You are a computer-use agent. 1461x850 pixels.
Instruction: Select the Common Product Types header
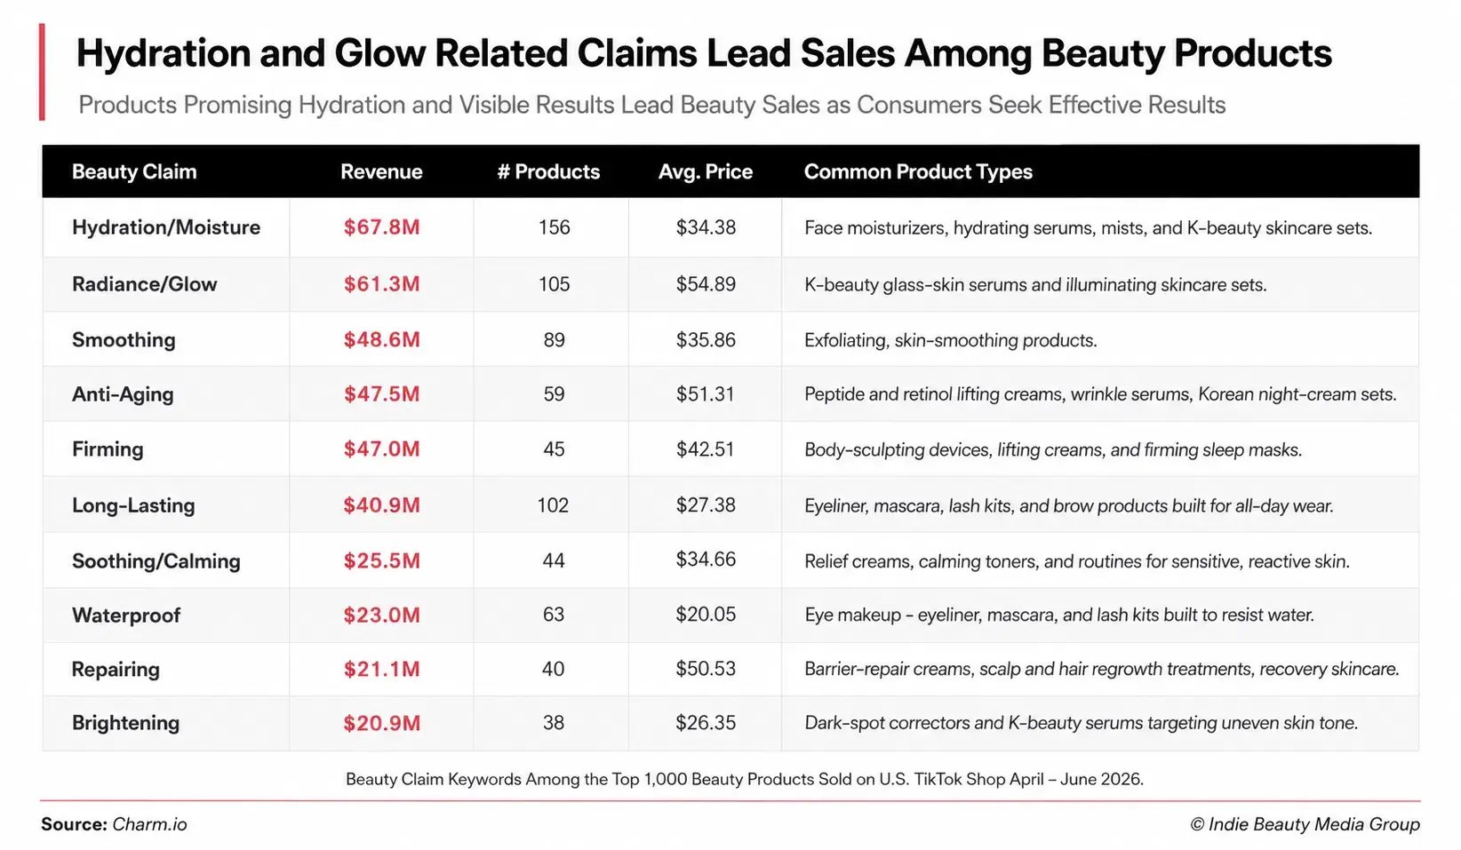coord(918,171)
